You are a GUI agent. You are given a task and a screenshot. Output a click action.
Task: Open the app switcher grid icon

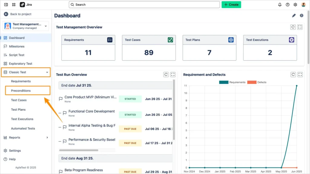point(14,5)
